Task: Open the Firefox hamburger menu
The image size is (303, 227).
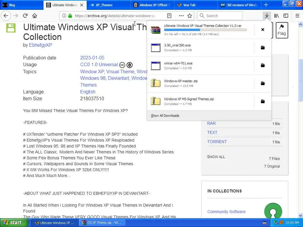Action: pos(297,16)
